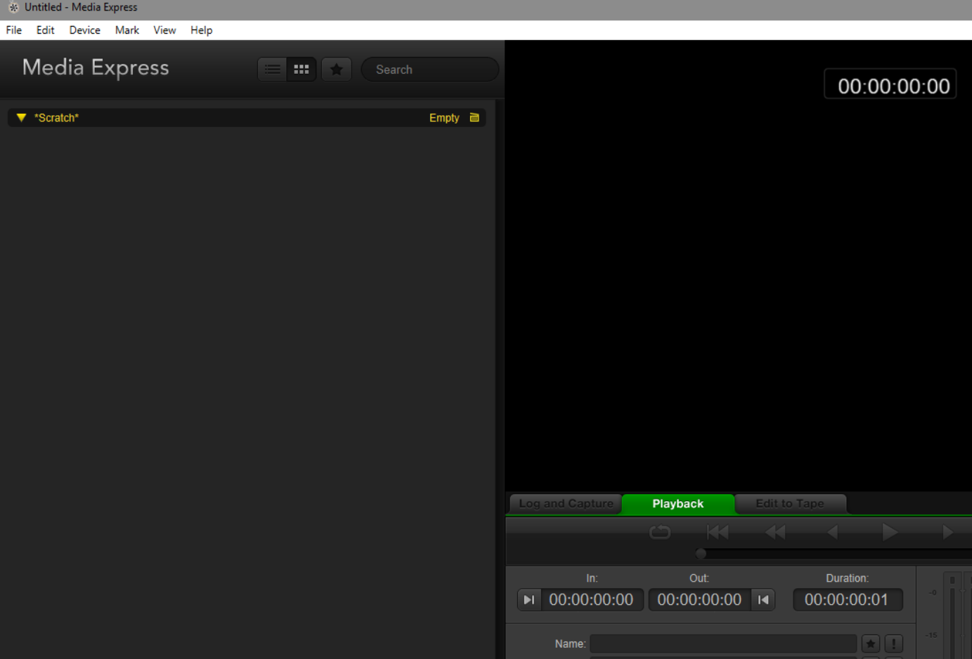
Task: Mark the clip as favorite with the star
Action: tap(870, 643)
